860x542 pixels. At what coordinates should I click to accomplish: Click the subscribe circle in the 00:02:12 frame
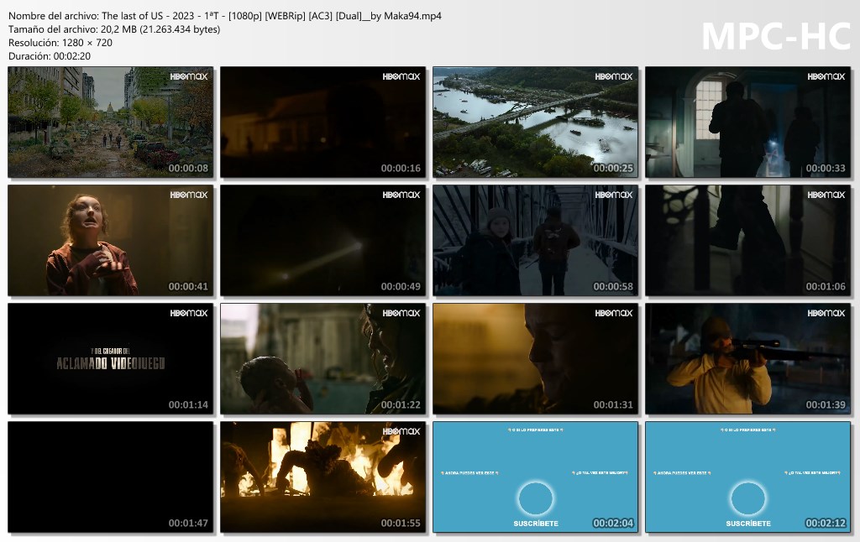click(748, 498)
